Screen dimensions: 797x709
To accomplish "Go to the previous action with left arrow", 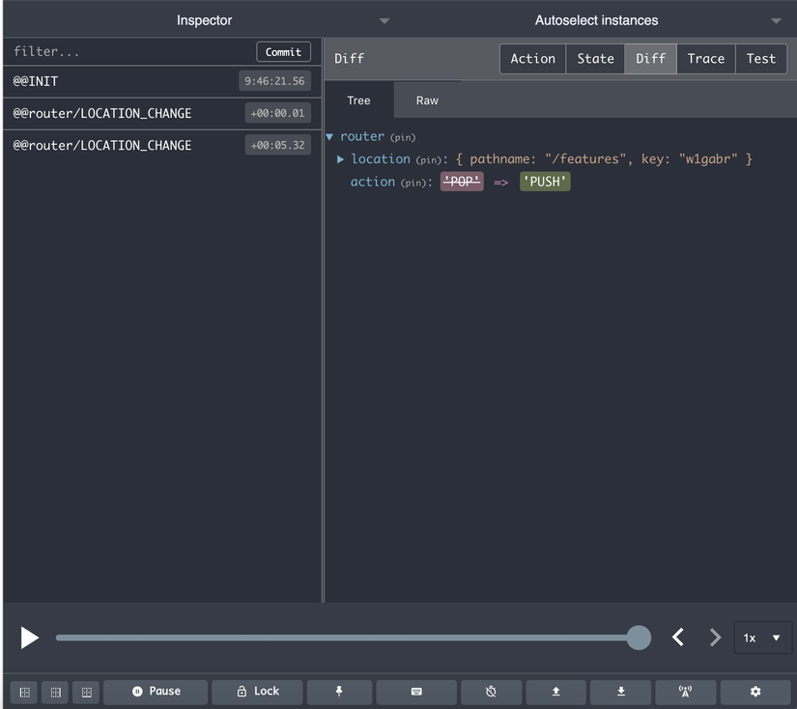I will pos(678,638).
